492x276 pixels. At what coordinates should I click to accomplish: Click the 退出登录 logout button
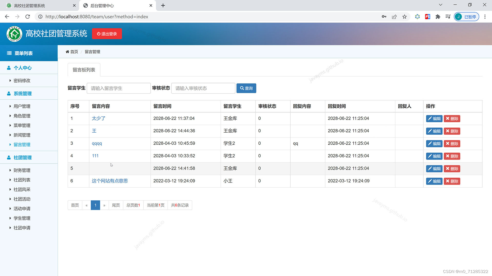click(x=107, y=34)
